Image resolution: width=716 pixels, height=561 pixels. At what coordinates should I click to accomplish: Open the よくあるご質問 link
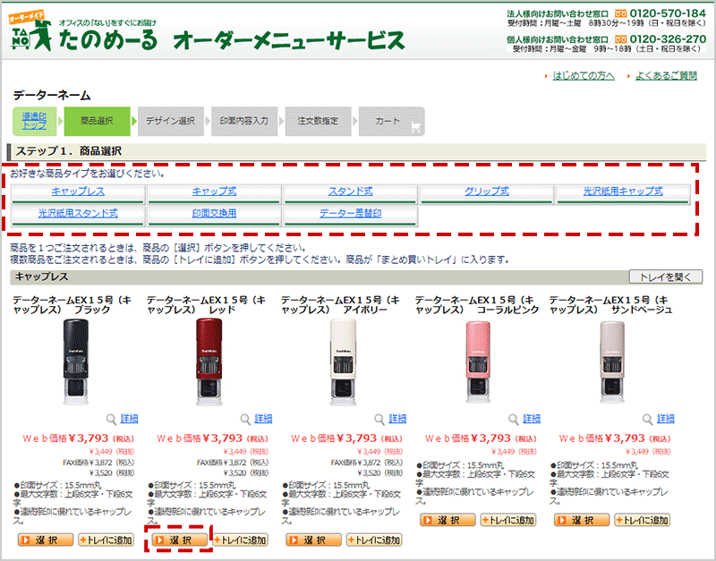[666, 76]
